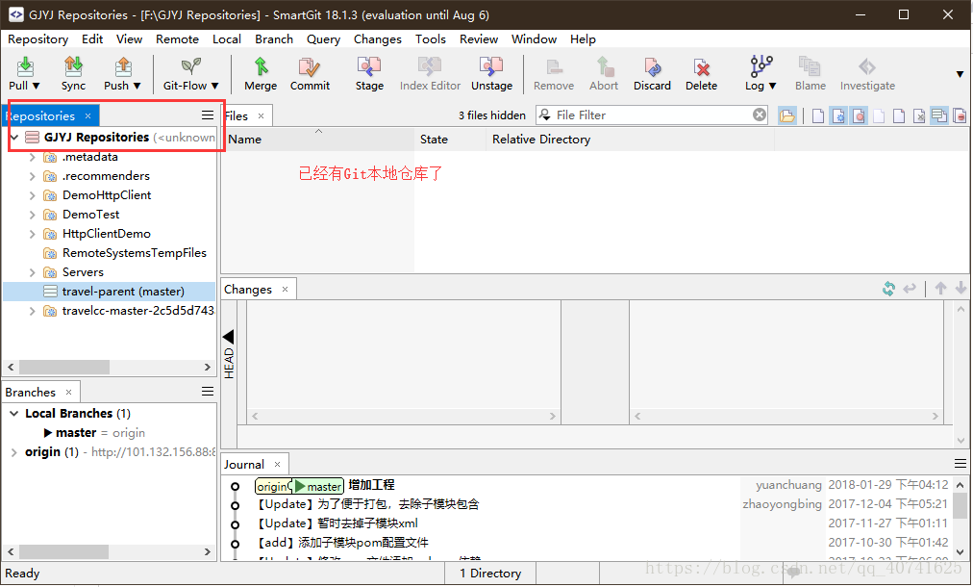Collapse the Local Branches group

coord(14,413)
